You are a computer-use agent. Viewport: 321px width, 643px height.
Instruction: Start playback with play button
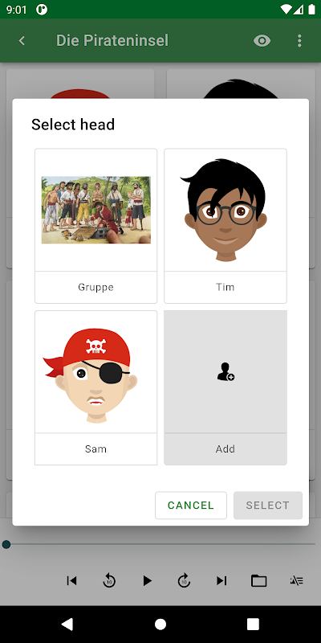(148, 580)
